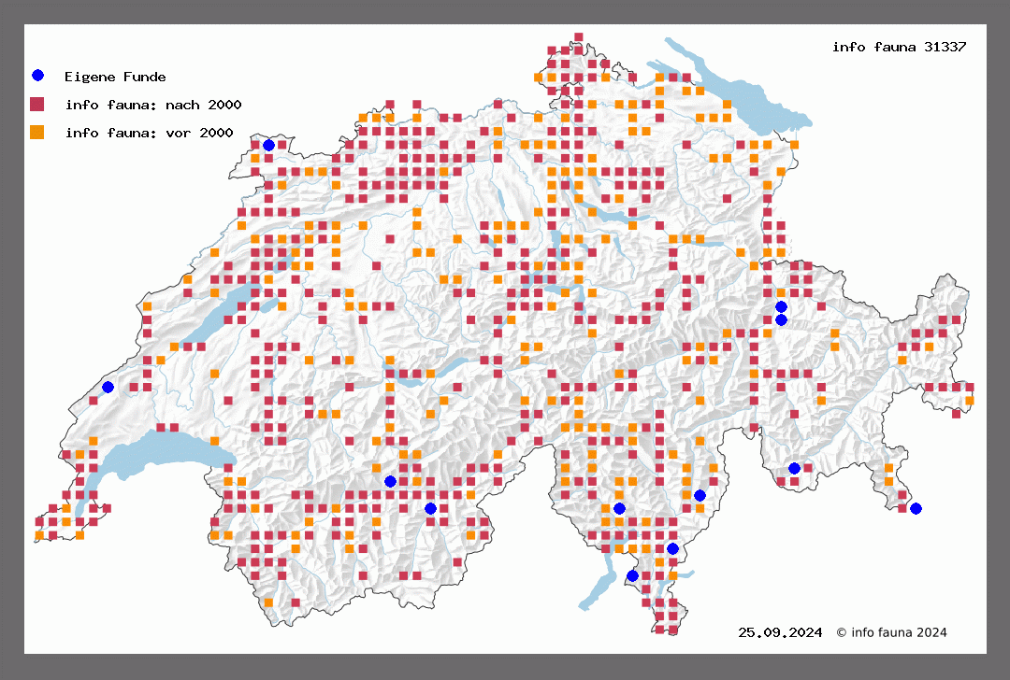This screenshot has width=1010, height=680.
Task: Click the easternmost blue dot on the map
Action: [x=916, y=508]
